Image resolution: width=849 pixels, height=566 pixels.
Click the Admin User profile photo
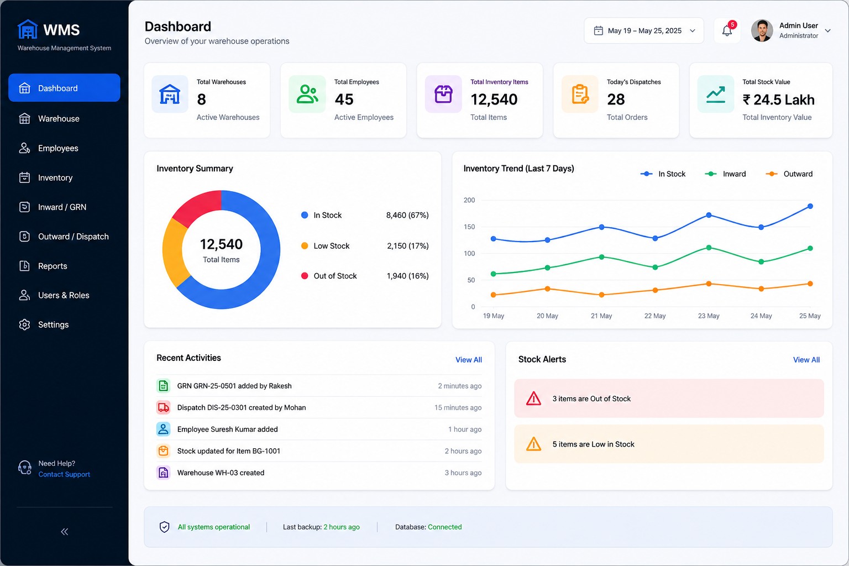pyautogui.click(x=762, y=31)
